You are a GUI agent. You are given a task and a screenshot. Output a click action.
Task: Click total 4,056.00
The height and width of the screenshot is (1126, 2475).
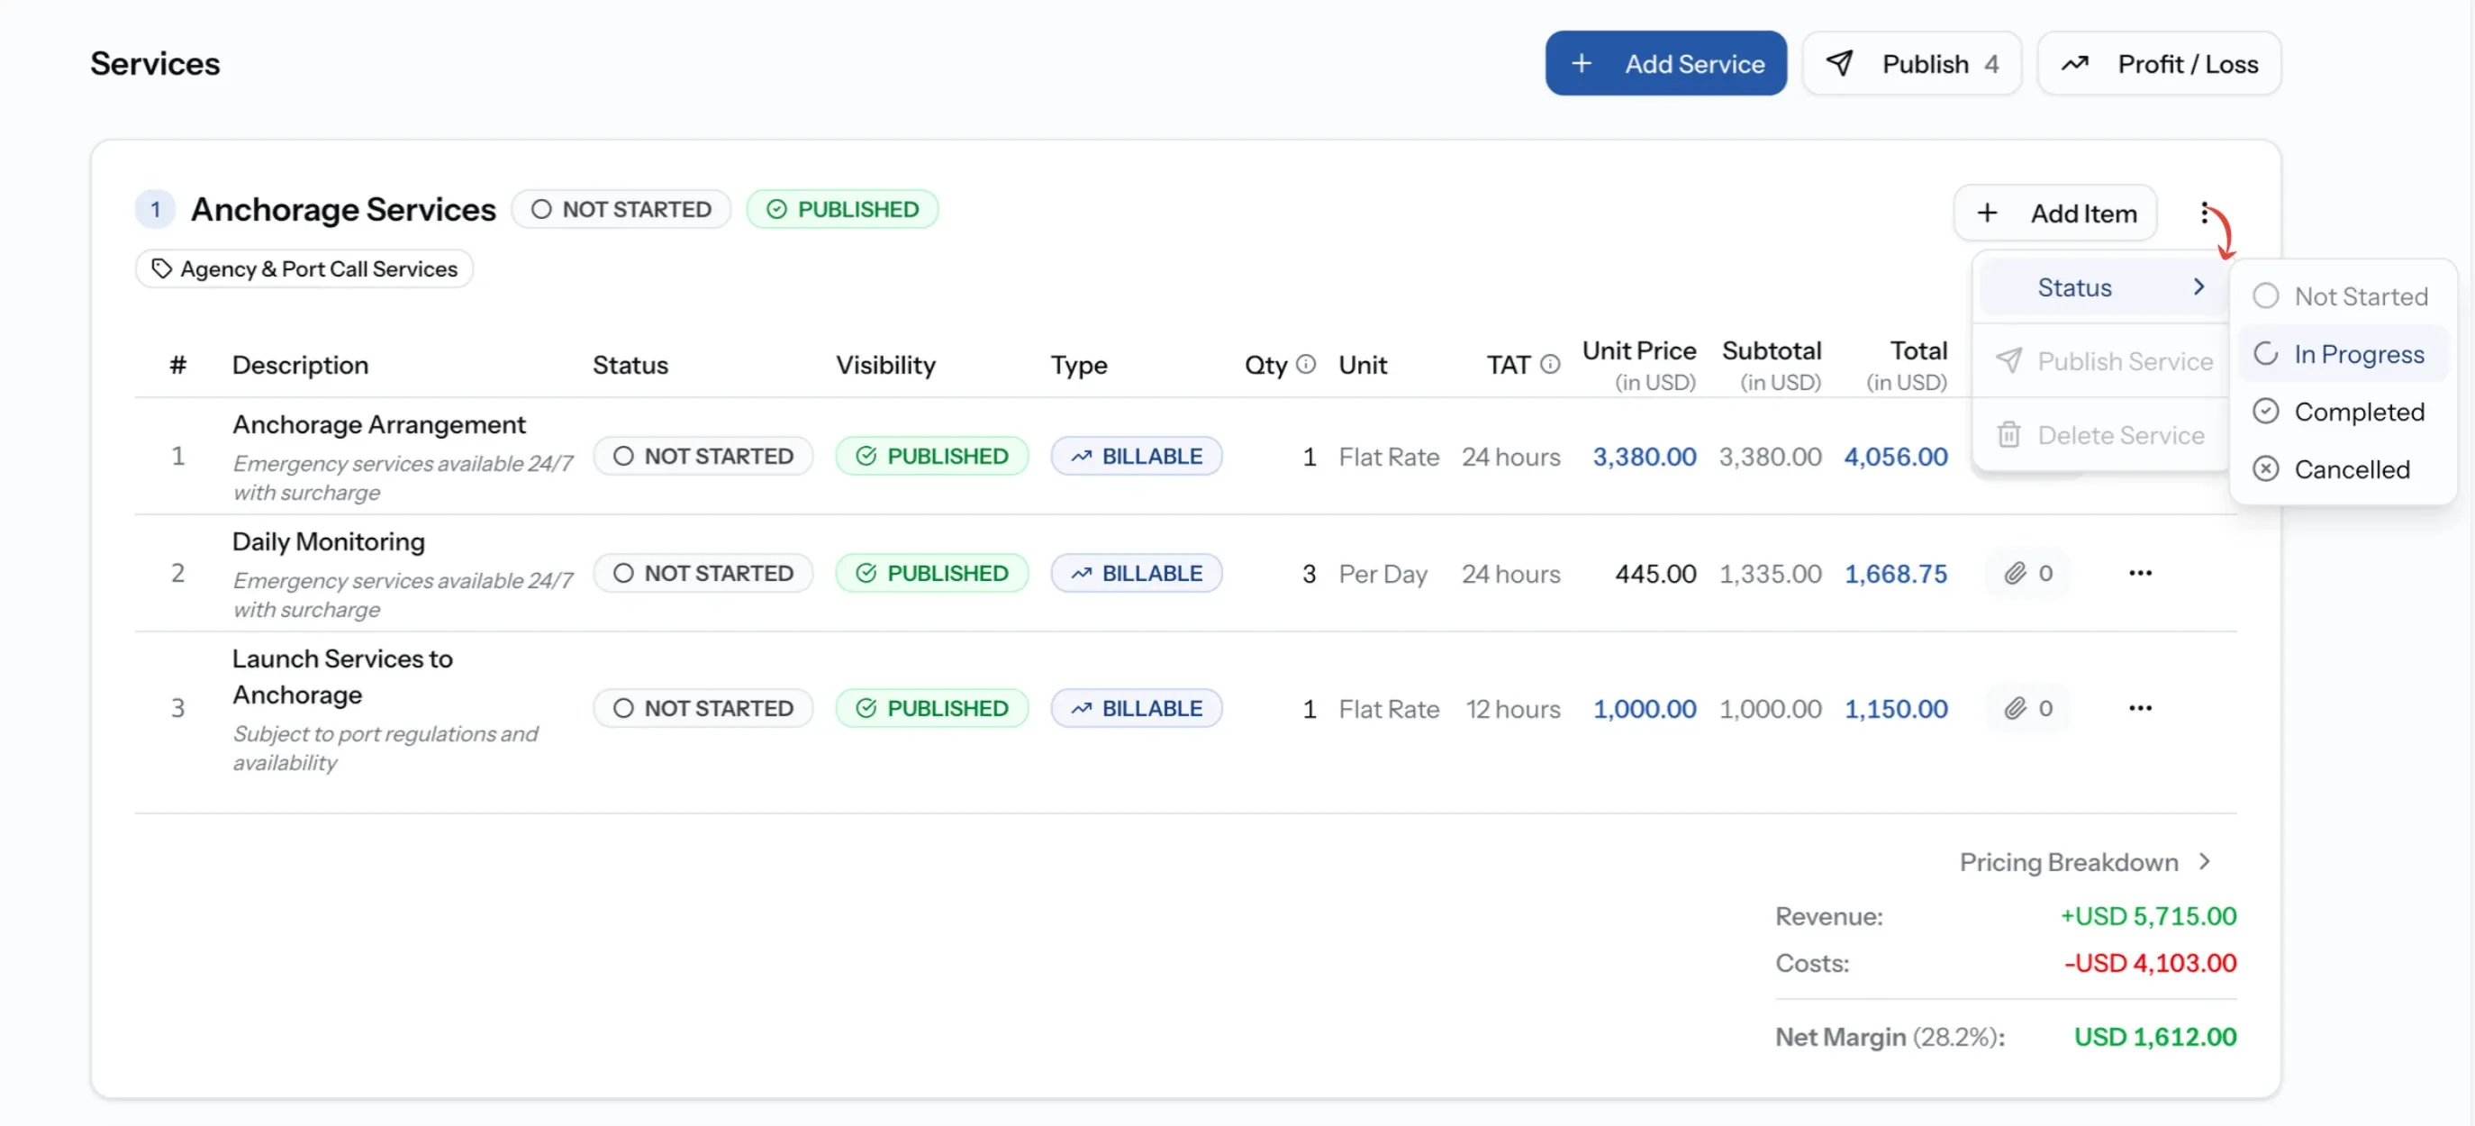coord(1896,457)
